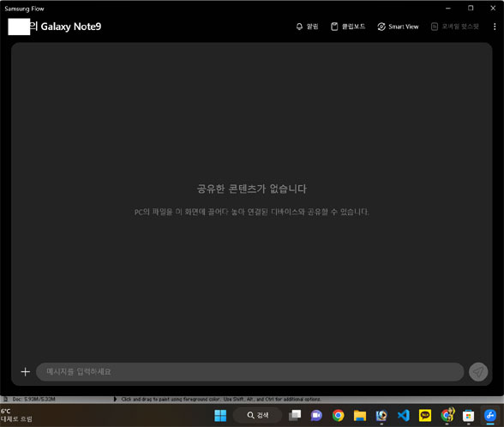Open File Explorer from the taskbar
504x427 pixels.
click(x=360, y=415)
